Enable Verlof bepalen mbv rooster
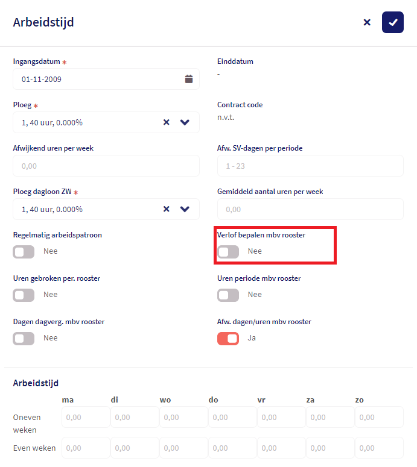The image size is (417, 467). coord(228,251)
